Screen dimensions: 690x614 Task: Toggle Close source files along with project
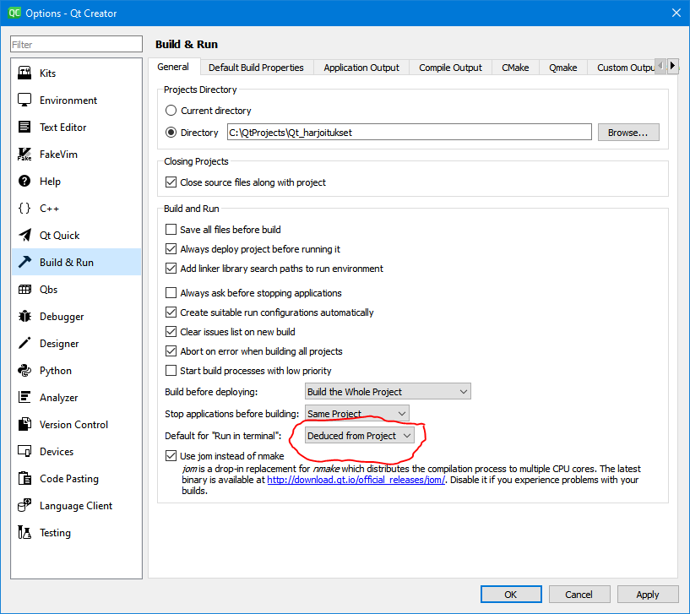[171, 182]
